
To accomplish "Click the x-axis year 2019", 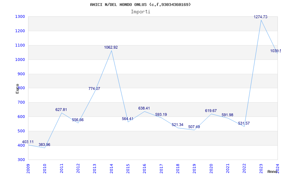I will pos(195,168).
